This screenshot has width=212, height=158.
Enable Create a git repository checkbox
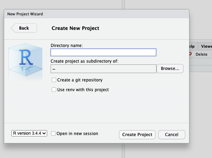[x=54, y=80]
